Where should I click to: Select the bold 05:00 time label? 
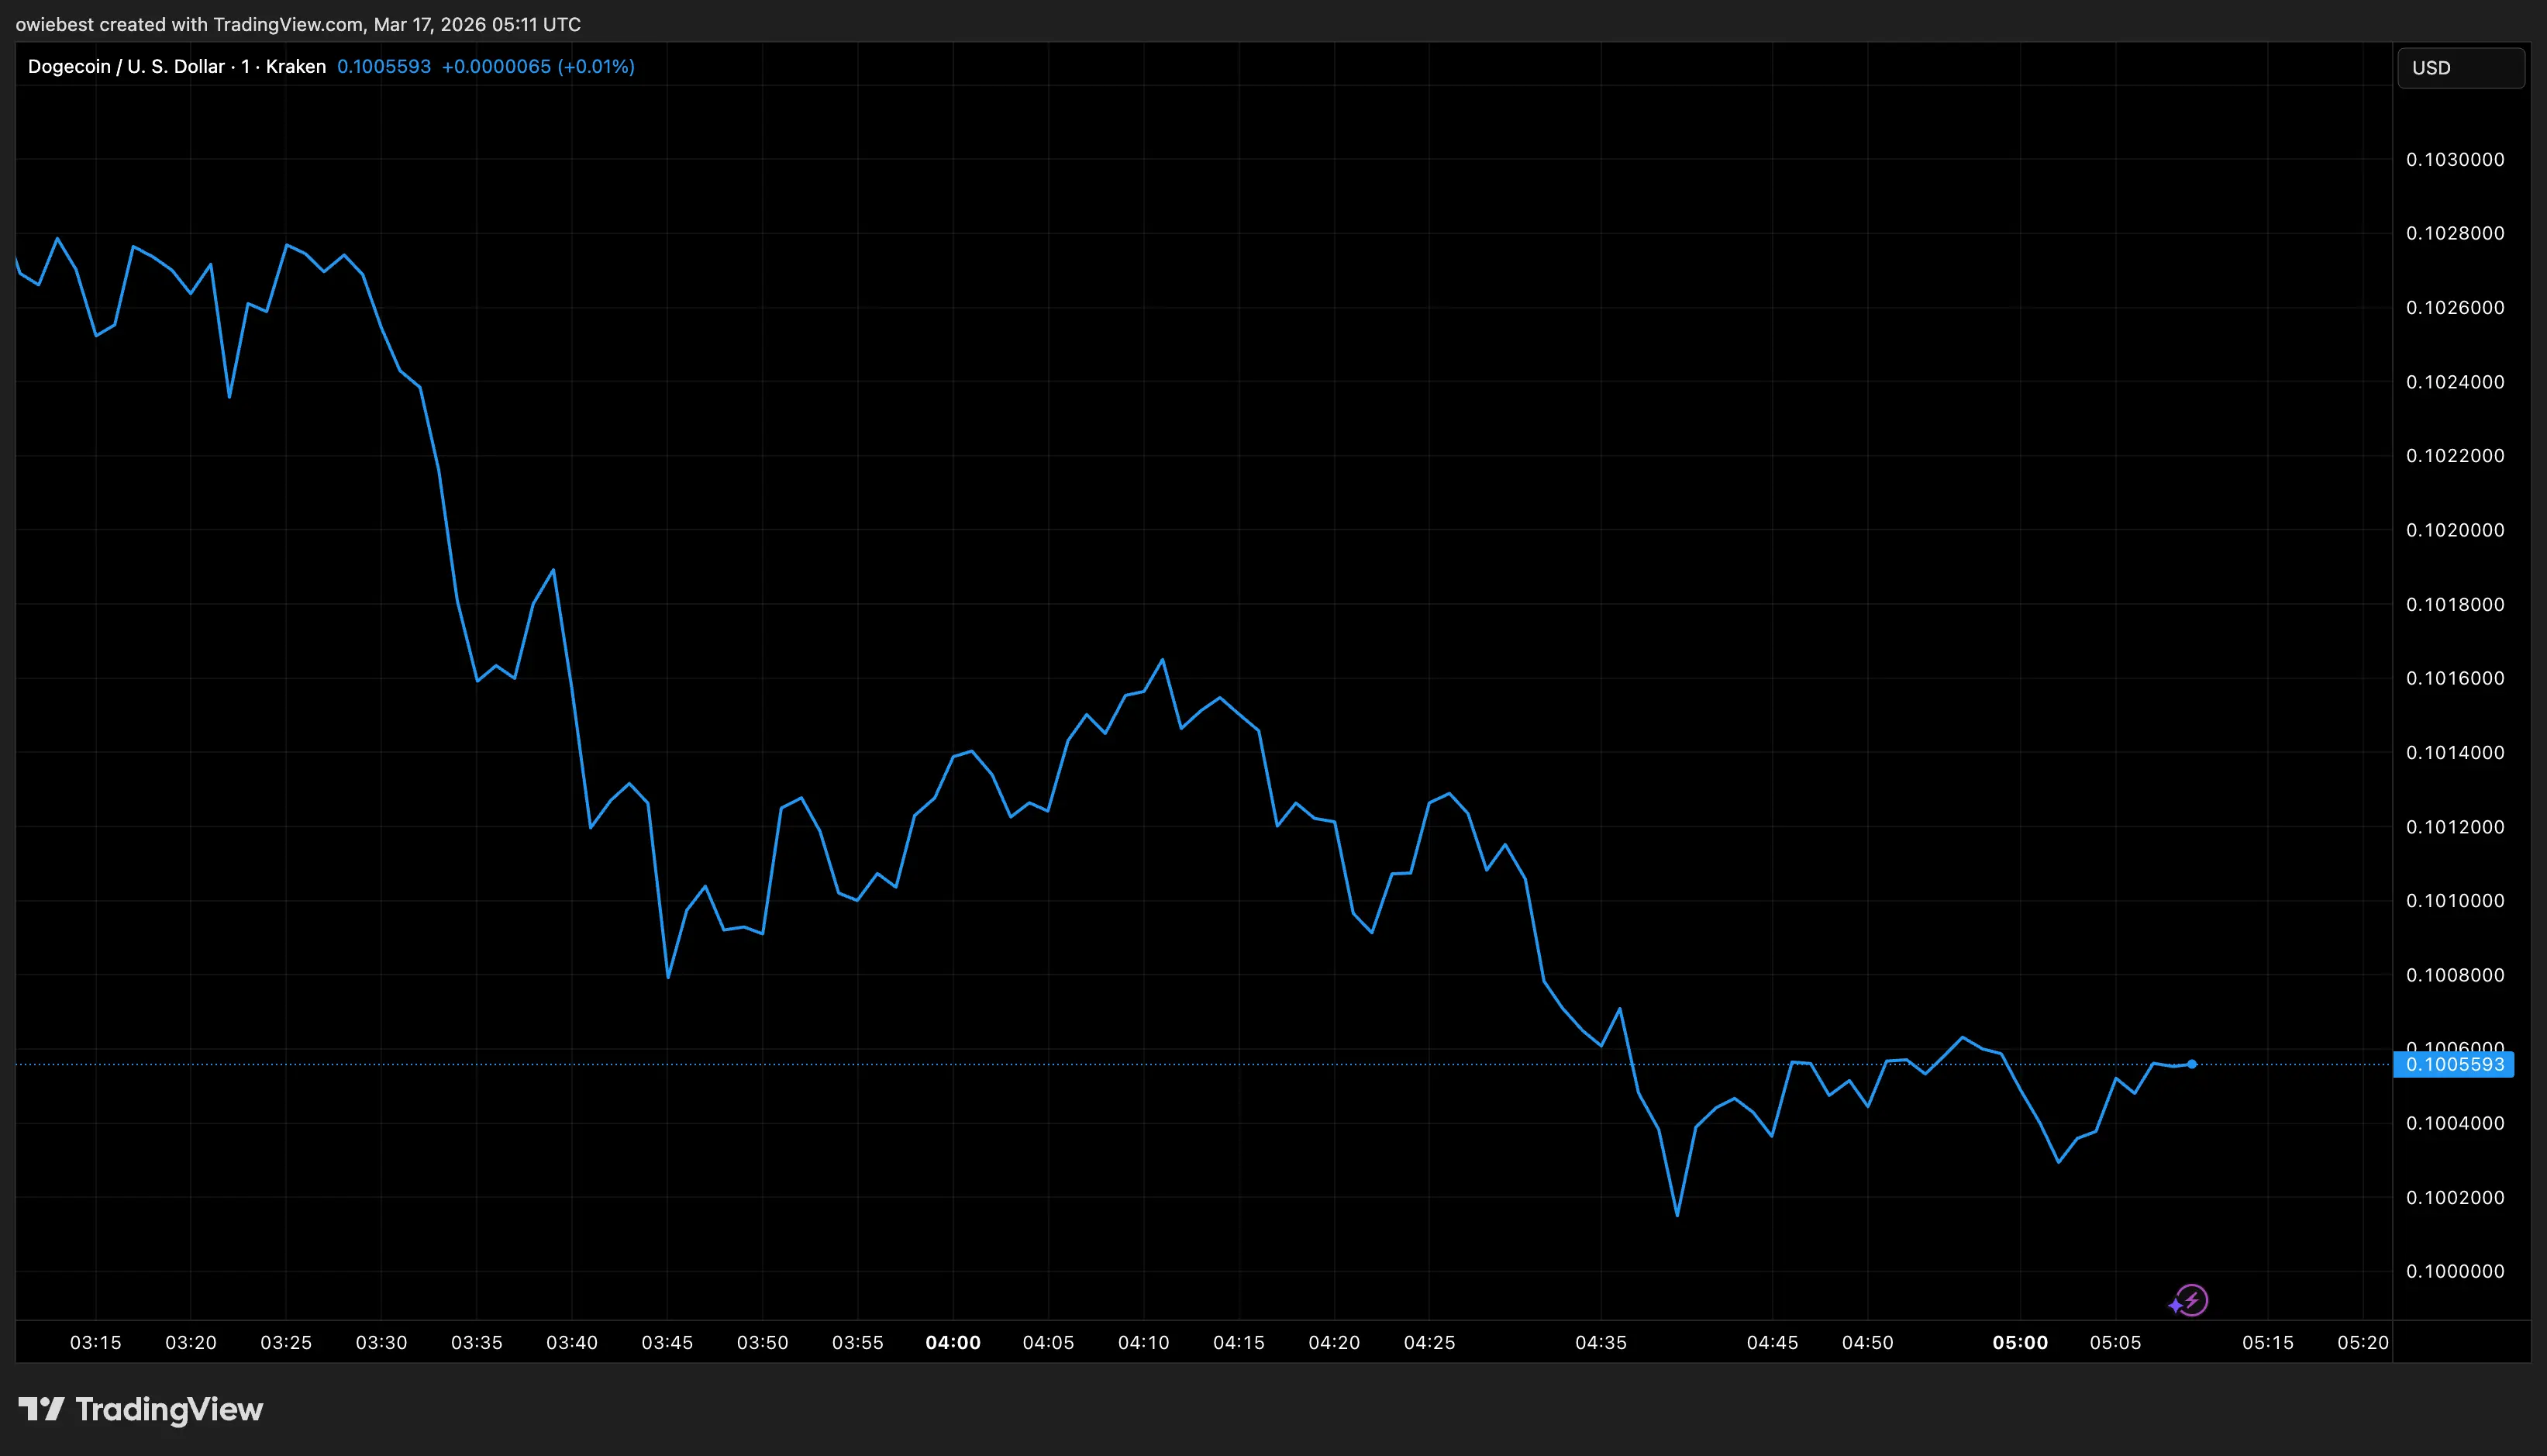tap(2021, 1343)
